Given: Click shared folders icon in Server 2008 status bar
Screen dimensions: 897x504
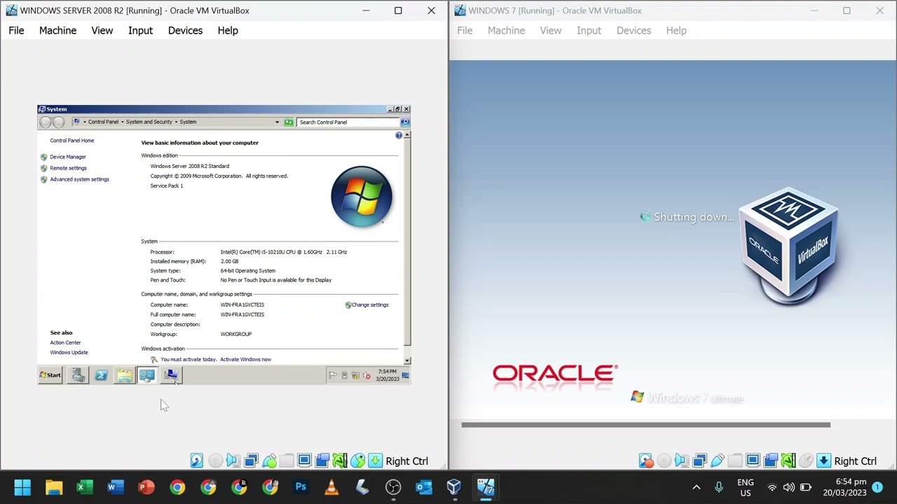Looking at the screenshot, I should [287, 461].
